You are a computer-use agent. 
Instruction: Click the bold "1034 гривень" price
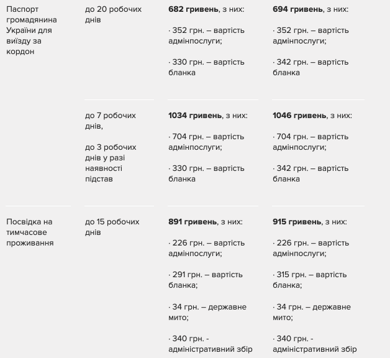[x=195, y=116]
